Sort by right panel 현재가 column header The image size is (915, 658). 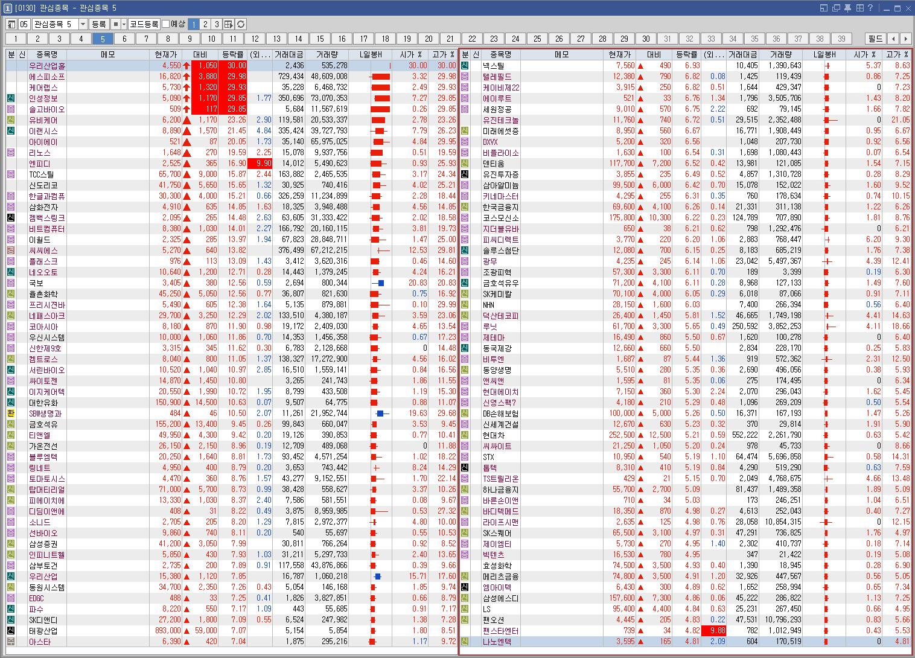pos(620,54)
